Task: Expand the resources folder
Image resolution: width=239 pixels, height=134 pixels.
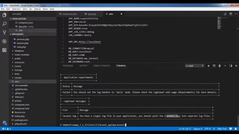Action: 19,63
